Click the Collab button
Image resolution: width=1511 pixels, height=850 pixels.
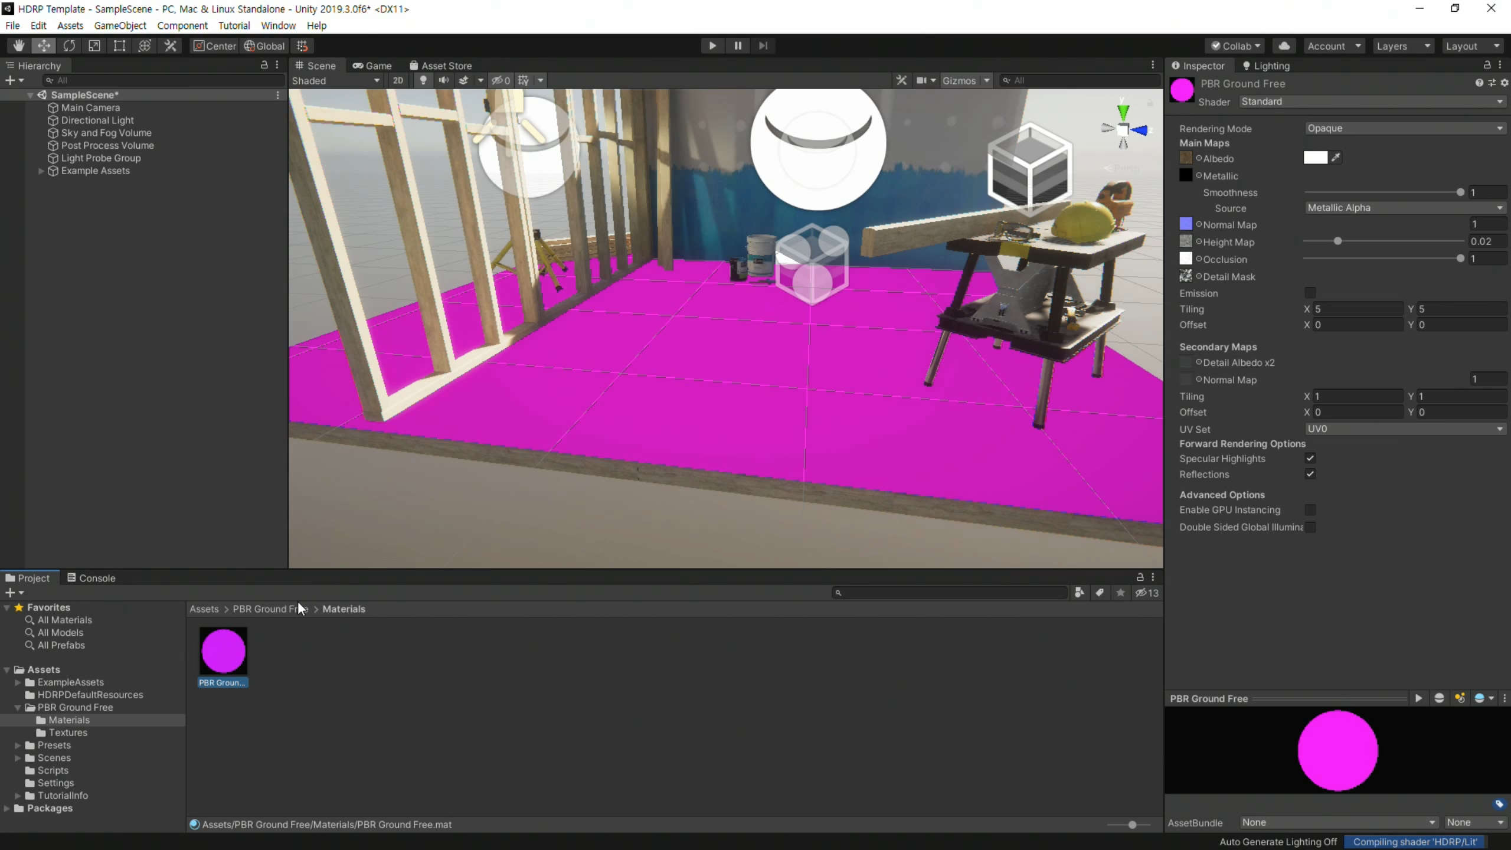coord(1235,45)
